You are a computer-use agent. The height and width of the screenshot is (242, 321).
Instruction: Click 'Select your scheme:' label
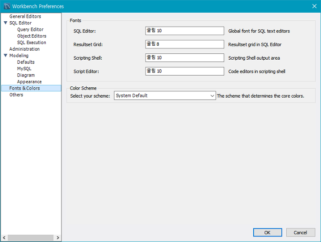pos(90,96)
